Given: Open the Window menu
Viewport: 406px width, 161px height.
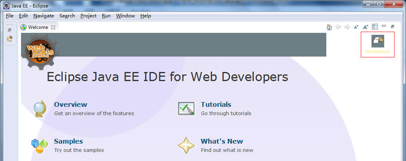Looking at the screenshot, I should pos(125,16).
